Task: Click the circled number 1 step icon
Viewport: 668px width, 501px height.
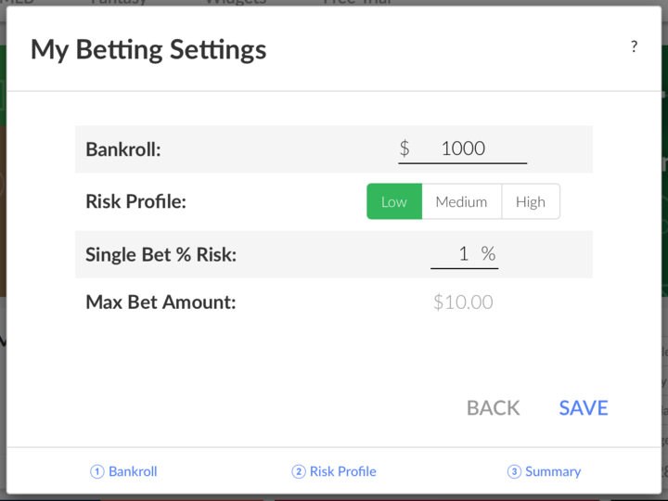Action: 97,471
